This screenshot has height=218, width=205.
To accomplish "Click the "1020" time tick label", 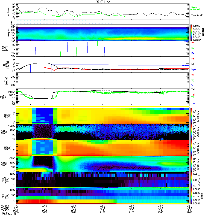I will pos(45,212).
